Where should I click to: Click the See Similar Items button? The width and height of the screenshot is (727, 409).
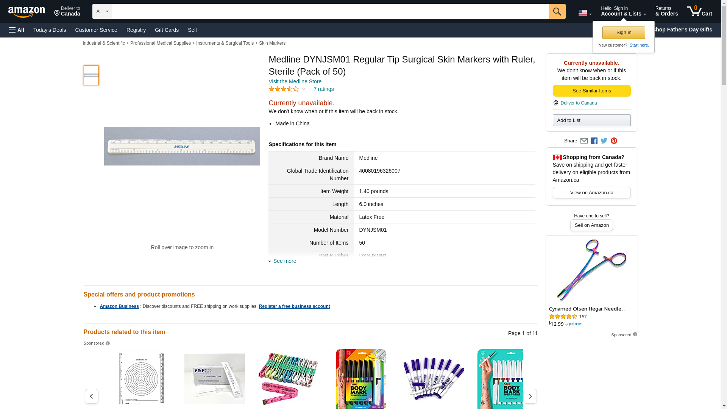[x=591, y=91]
